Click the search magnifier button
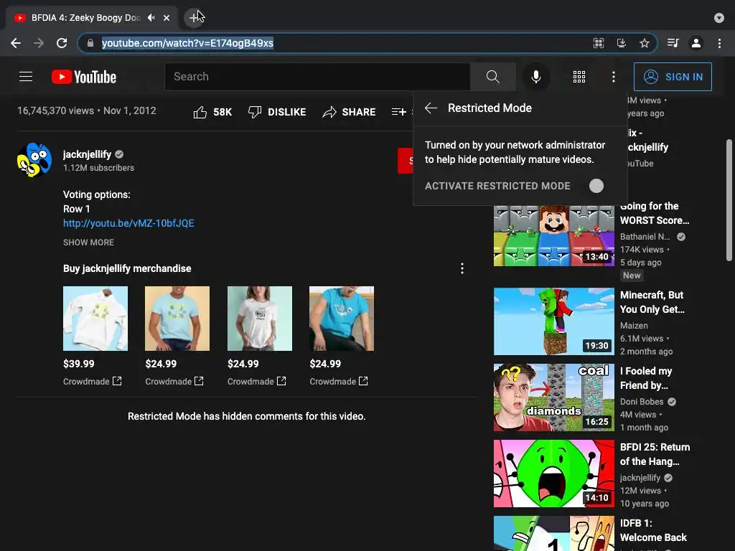The width and height of the screenshot is (735, 551). click(492, 76)
